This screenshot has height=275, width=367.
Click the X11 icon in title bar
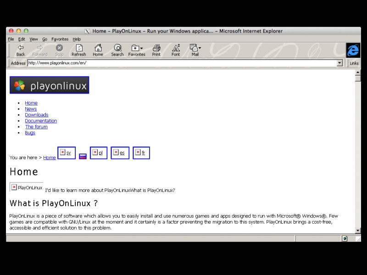pyautogui.click(x=87, y=31)
